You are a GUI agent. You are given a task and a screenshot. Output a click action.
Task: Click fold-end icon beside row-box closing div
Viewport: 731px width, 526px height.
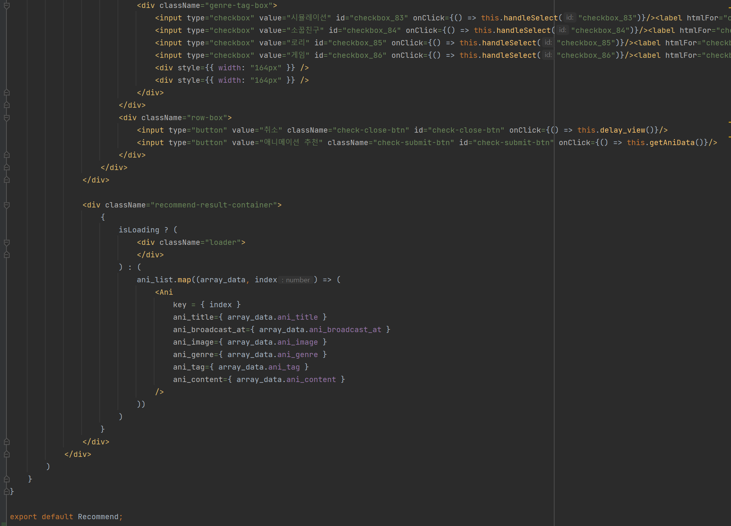(6, 155)
